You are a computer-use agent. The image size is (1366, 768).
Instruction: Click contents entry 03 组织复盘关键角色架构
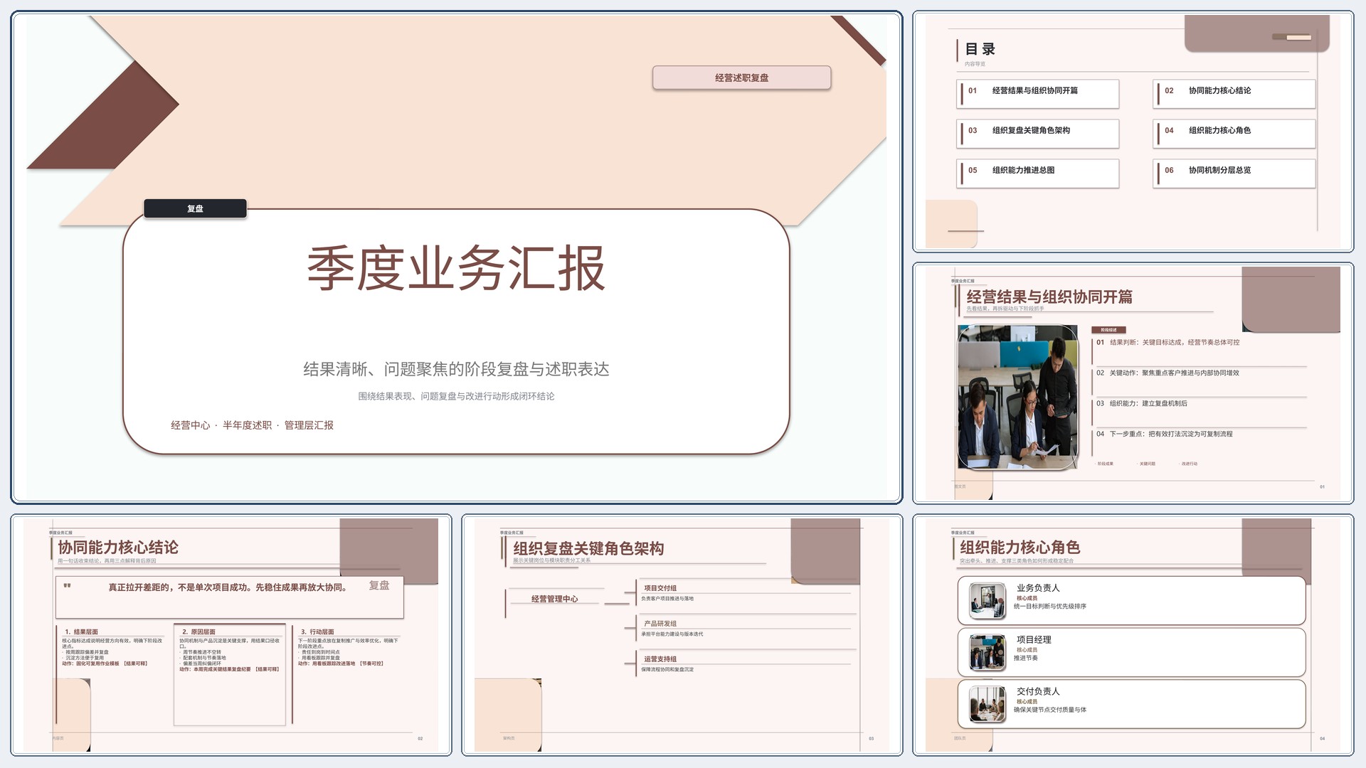pyautogui.click(x=1038, y=133)
